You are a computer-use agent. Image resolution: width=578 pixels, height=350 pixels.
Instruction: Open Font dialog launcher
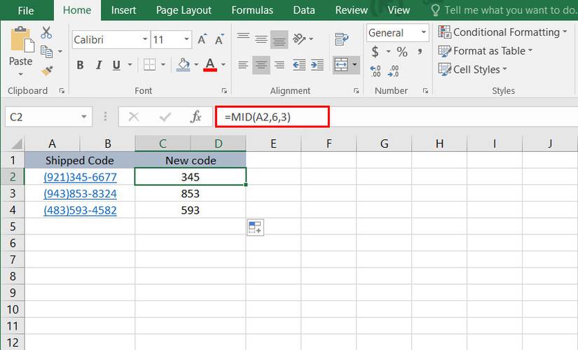pyautogui.click(x=224, y=90)
